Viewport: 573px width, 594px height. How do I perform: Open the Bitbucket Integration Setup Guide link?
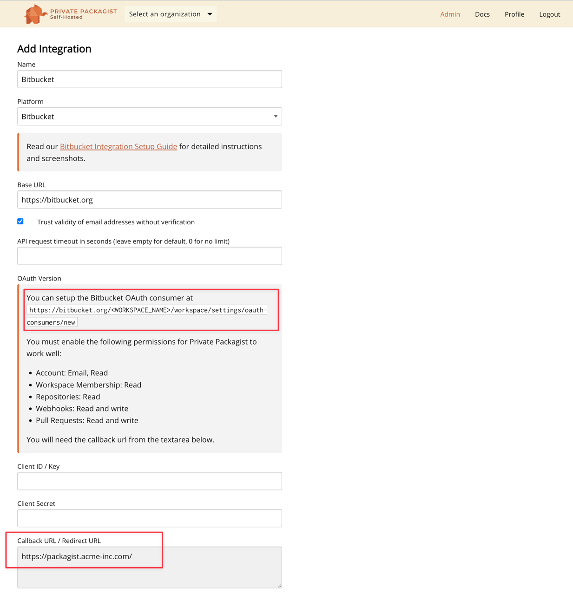118,146
